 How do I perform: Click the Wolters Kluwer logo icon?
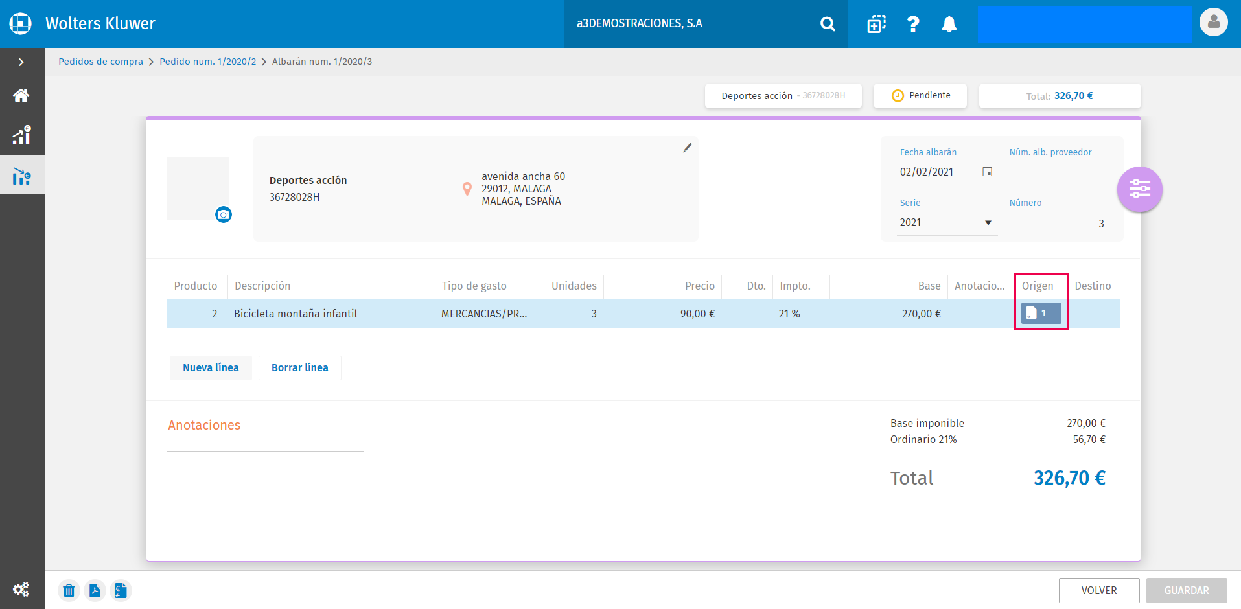tap(21, 23)
